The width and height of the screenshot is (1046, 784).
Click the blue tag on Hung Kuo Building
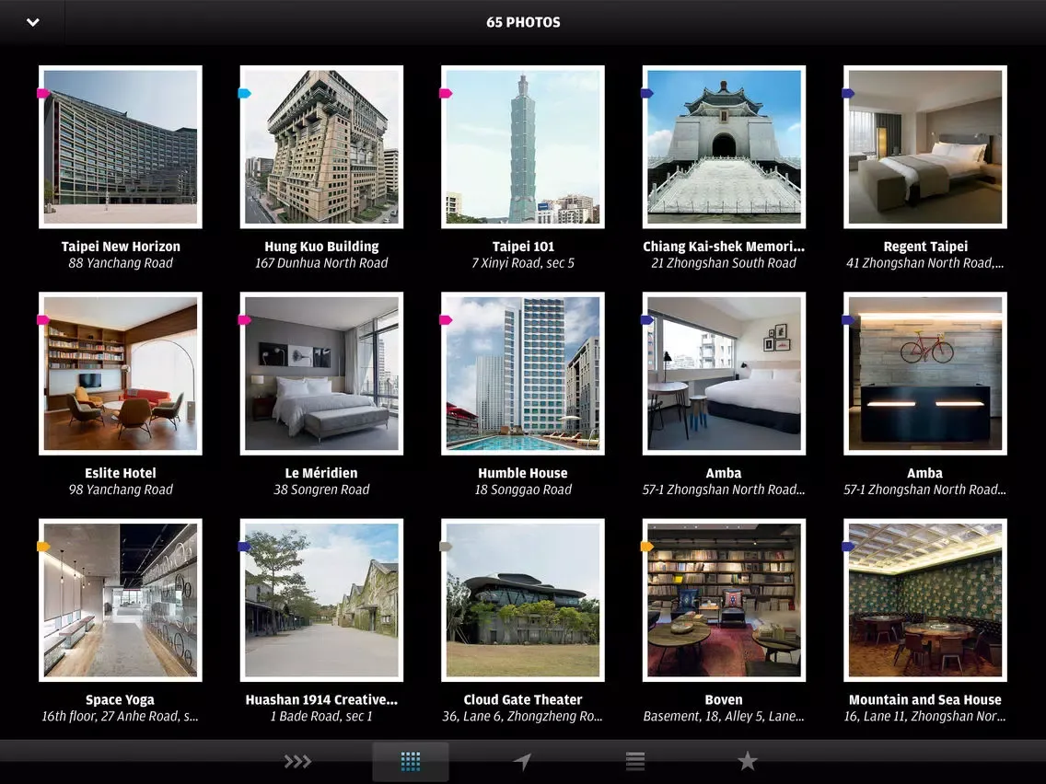tap(245, 93)
